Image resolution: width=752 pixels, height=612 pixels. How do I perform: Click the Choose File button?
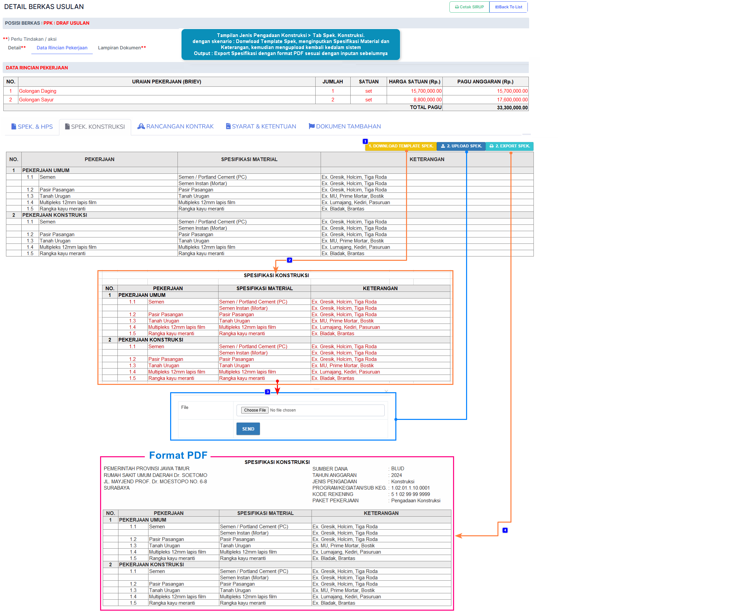click(255, 410)
